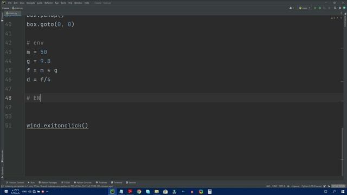The width and height of the screenshot is (347, 195).
Task: Place cursor at end of 'wind.exitonclick()' line
Action: coord(88,126)
